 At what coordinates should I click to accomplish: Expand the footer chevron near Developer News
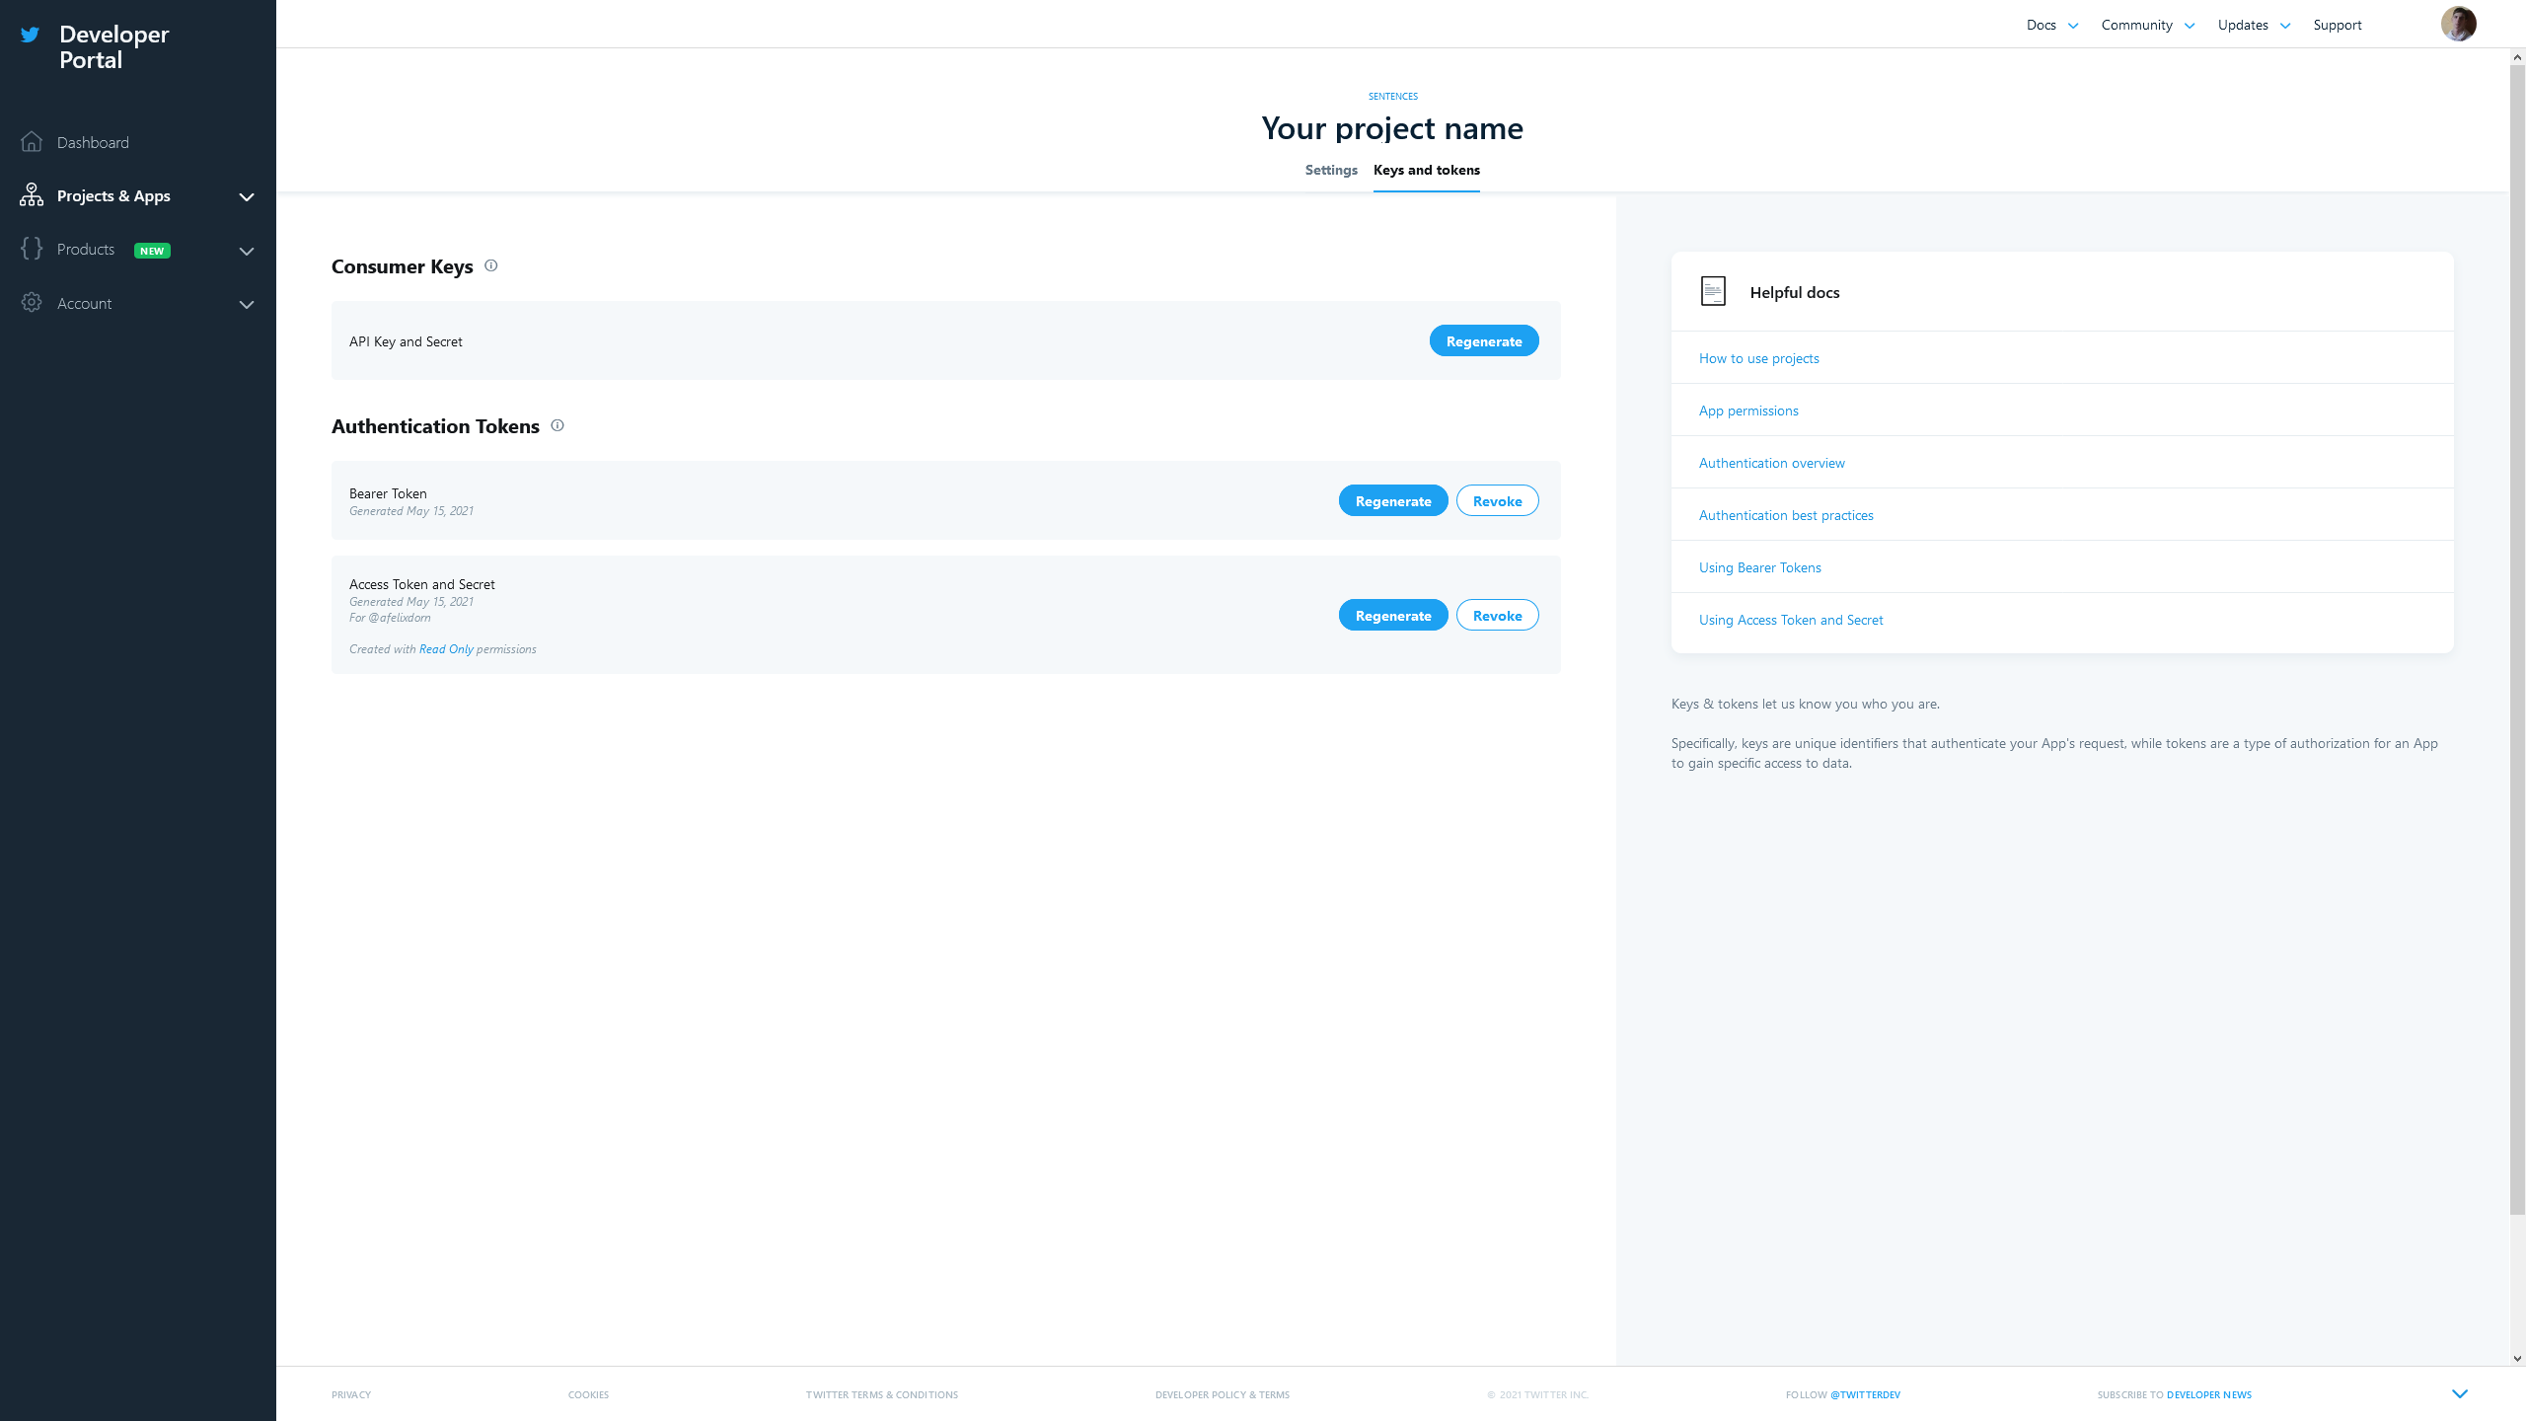click(x=2459, y=1393)
